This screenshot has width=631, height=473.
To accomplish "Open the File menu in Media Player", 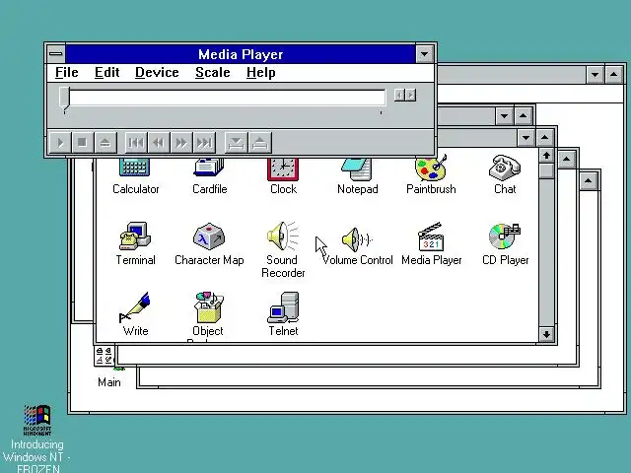I will coord(67,72).
